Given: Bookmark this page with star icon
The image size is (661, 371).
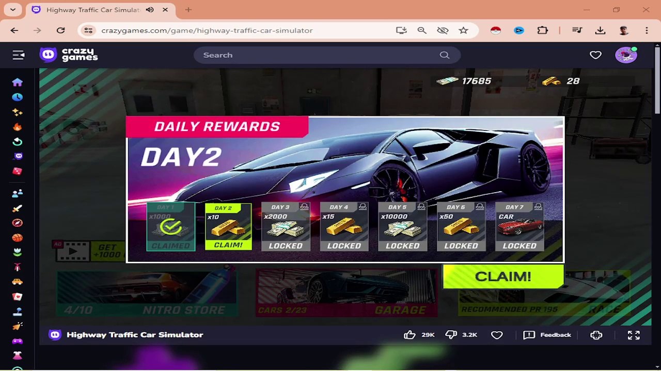Looking at the screenshot, I should point(463,30).
